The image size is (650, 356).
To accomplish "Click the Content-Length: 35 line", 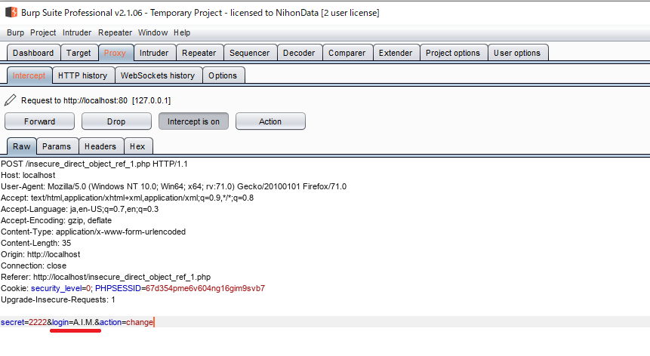I will point(36,243).
